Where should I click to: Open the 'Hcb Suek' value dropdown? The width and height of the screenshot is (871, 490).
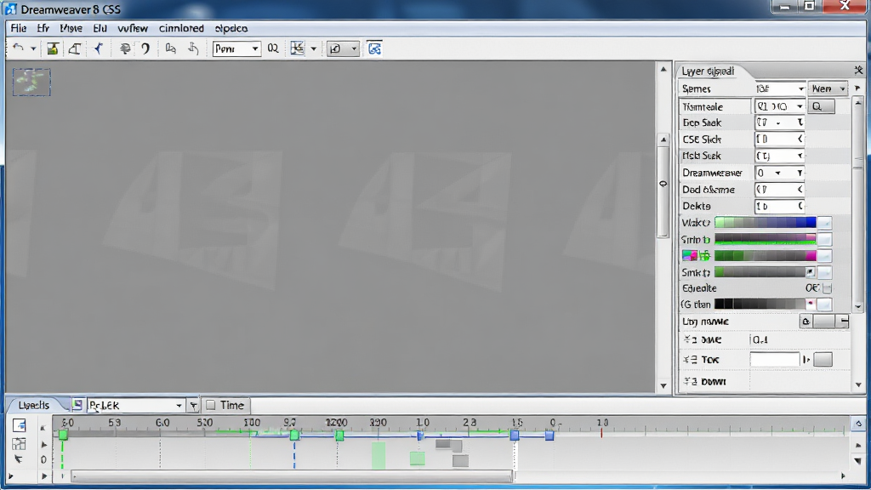779,157
